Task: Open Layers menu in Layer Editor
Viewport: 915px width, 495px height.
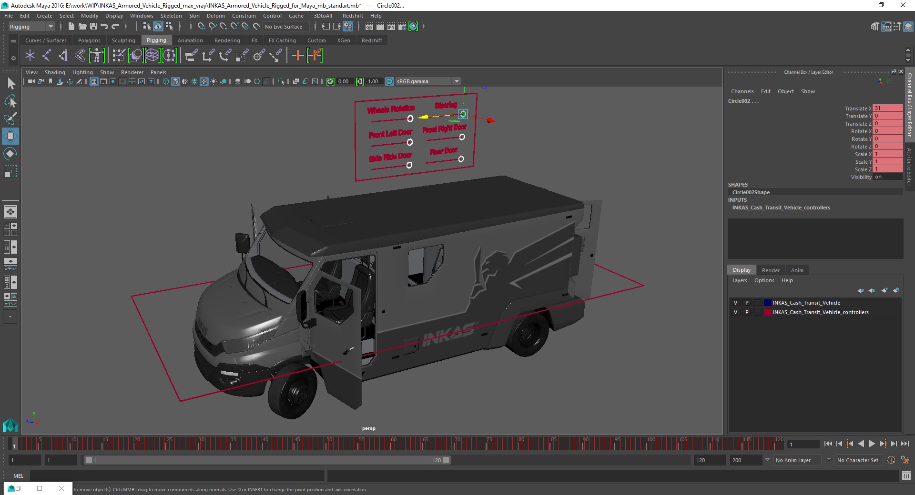Action: tap(740, 280)
